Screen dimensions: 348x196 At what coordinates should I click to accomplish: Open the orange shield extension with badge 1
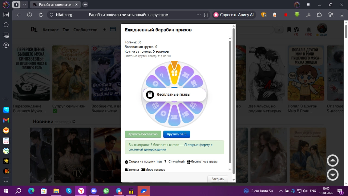[263, 15]
